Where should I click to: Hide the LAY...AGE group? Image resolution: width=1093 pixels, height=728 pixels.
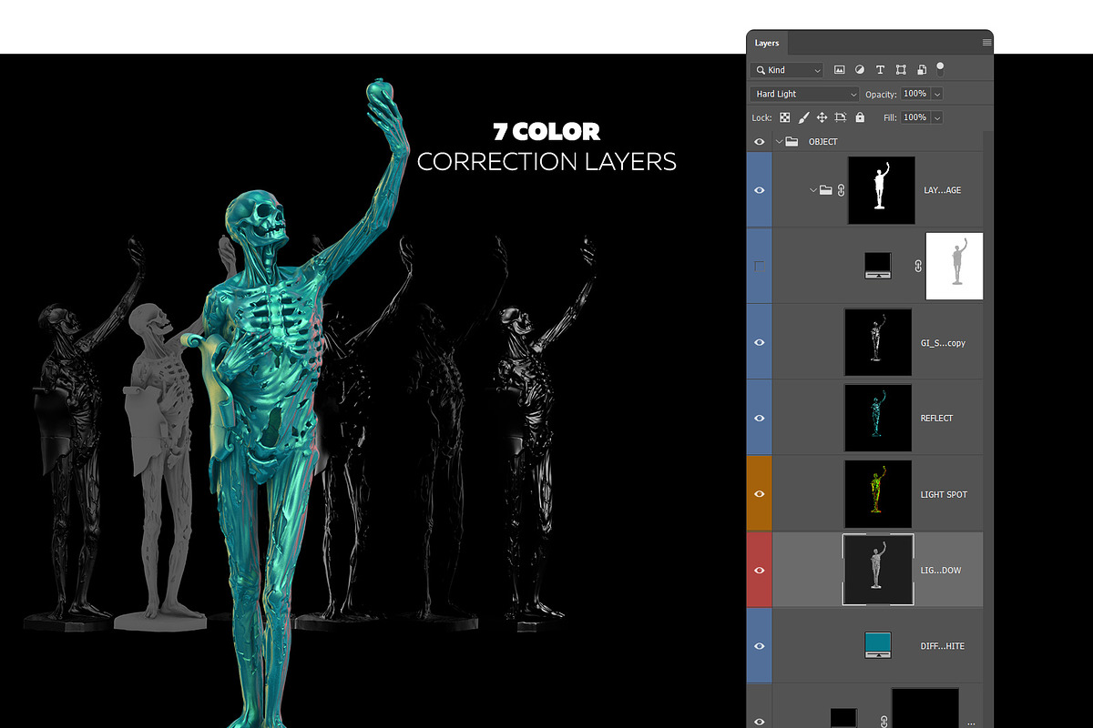(760, 190)
